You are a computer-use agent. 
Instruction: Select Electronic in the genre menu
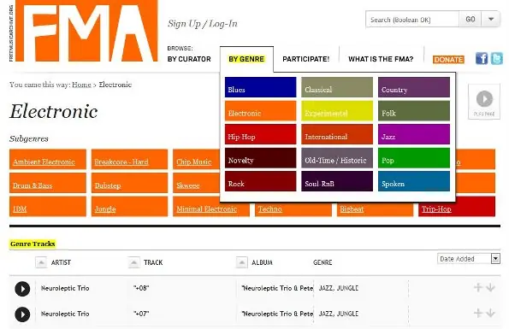260,111
